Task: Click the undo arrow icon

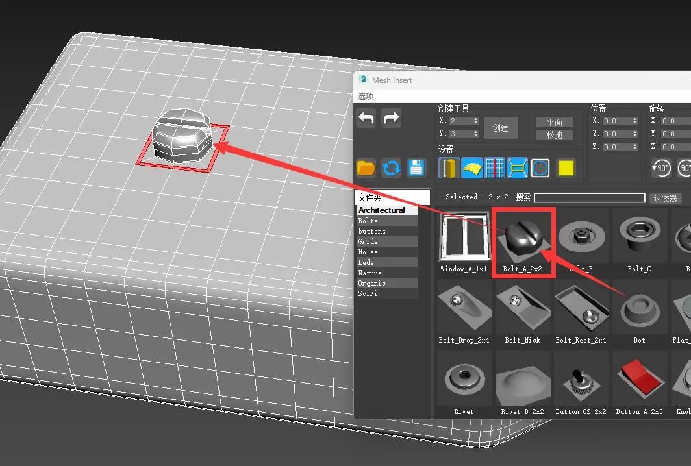Action: tap(367, 117)
